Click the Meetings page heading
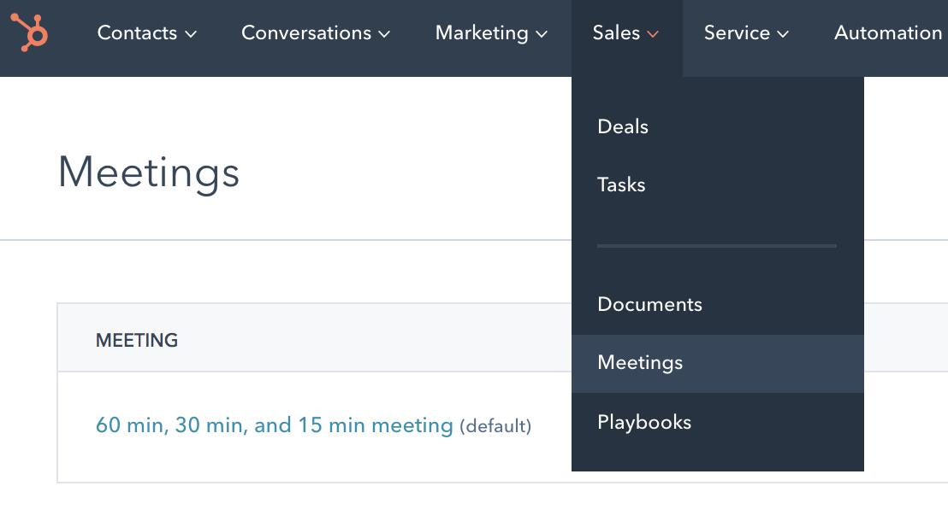 (148, 173)
